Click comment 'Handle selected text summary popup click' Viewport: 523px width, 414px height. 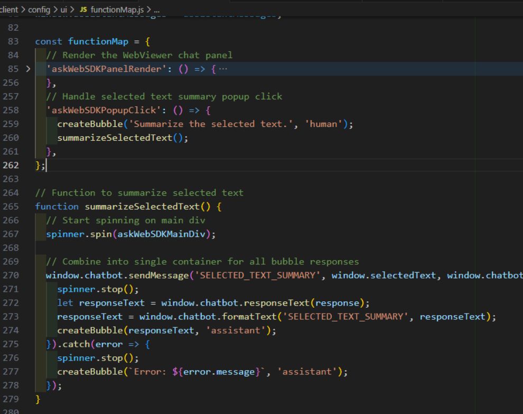point(164,96)
